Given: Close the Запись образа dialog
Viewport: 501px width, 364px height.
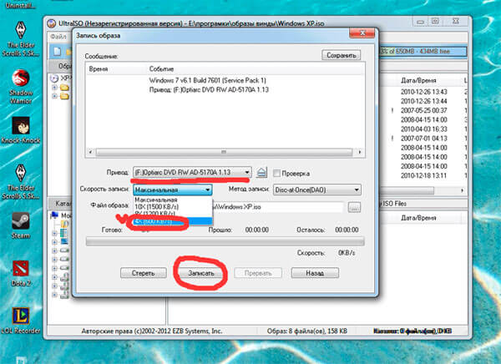Looking at the screenshot, I should 362,33.
